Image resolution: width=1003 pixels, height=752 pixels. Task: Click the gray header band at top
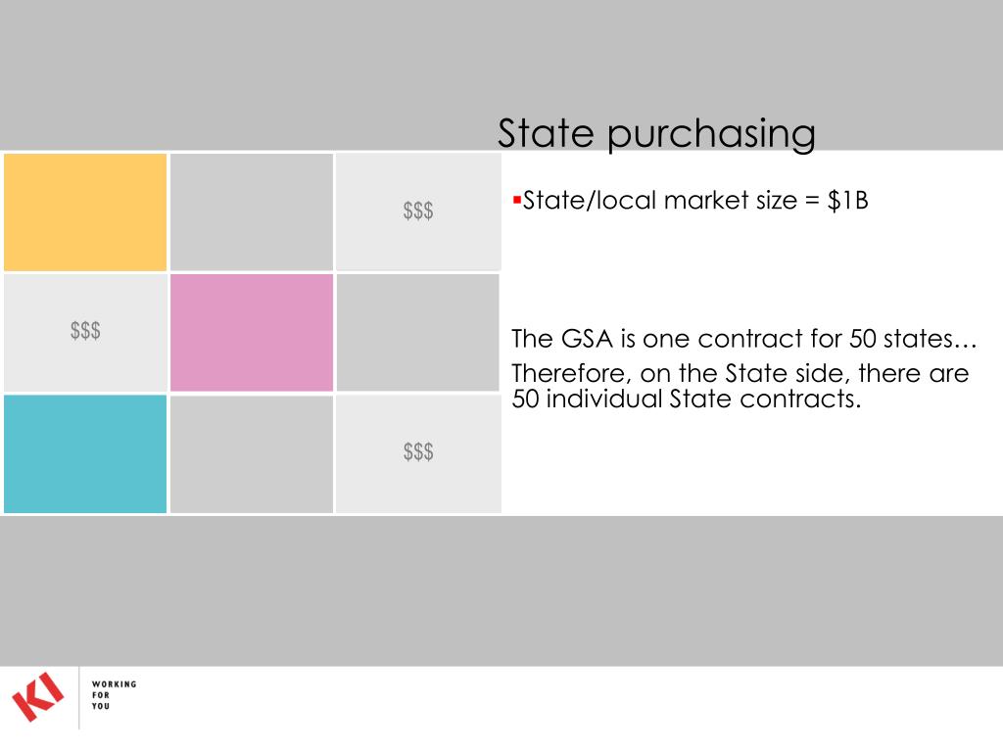coord(501,74)
